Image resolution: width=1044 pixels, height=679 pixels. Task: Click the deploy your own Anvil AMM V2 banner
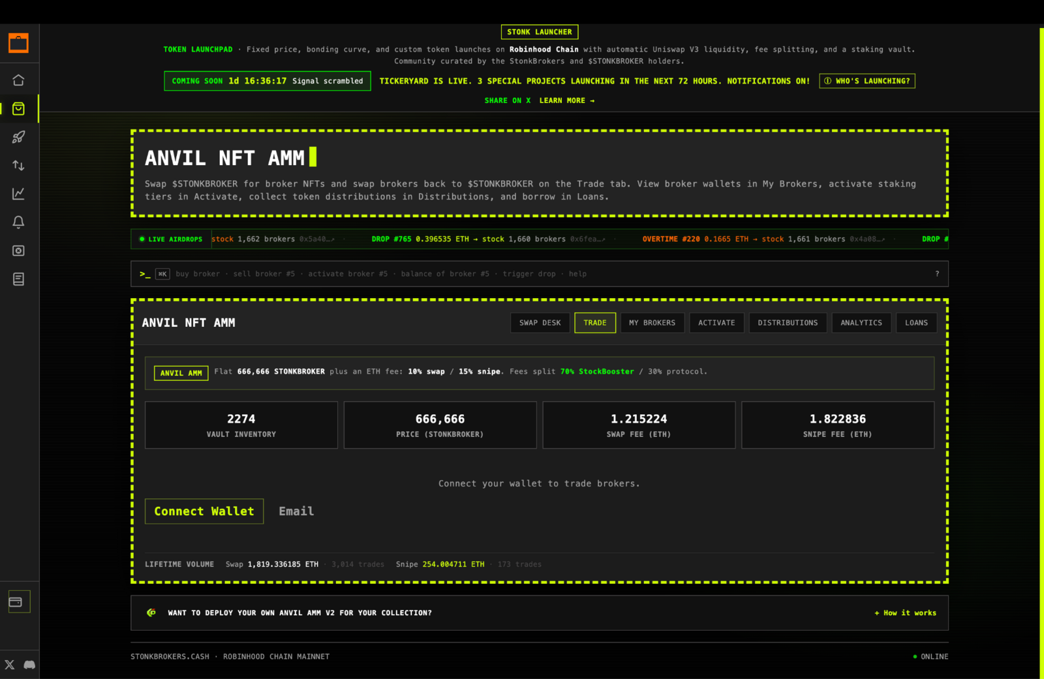540,613
